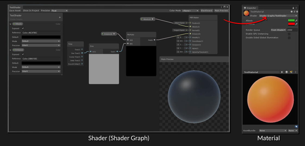305x146 pixels.
Task: Open the AssetBundle variant None dropdown
Action: coord(293,131)
